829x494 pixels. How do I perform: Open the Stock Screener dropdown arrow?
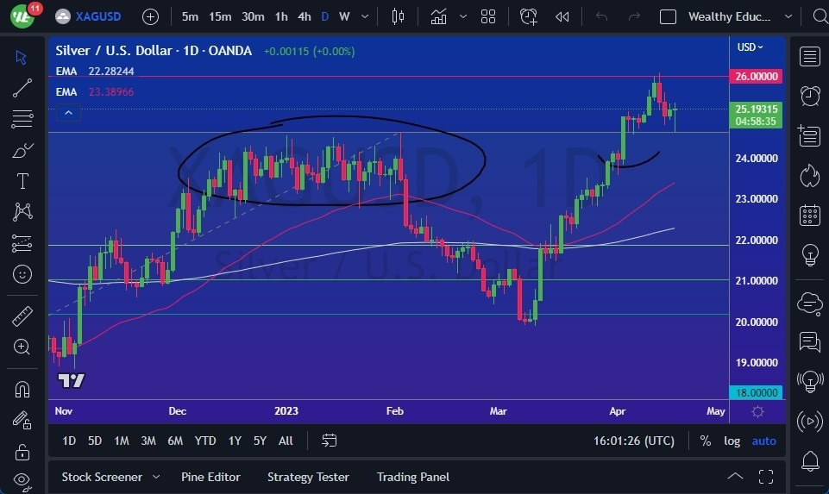click(x=156, y=477)
